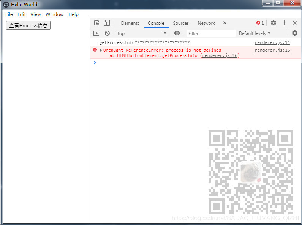Viewport: 302px width, 225px height.
Task: Click the Electron app icon in title bar
Action: click(6, 5)
